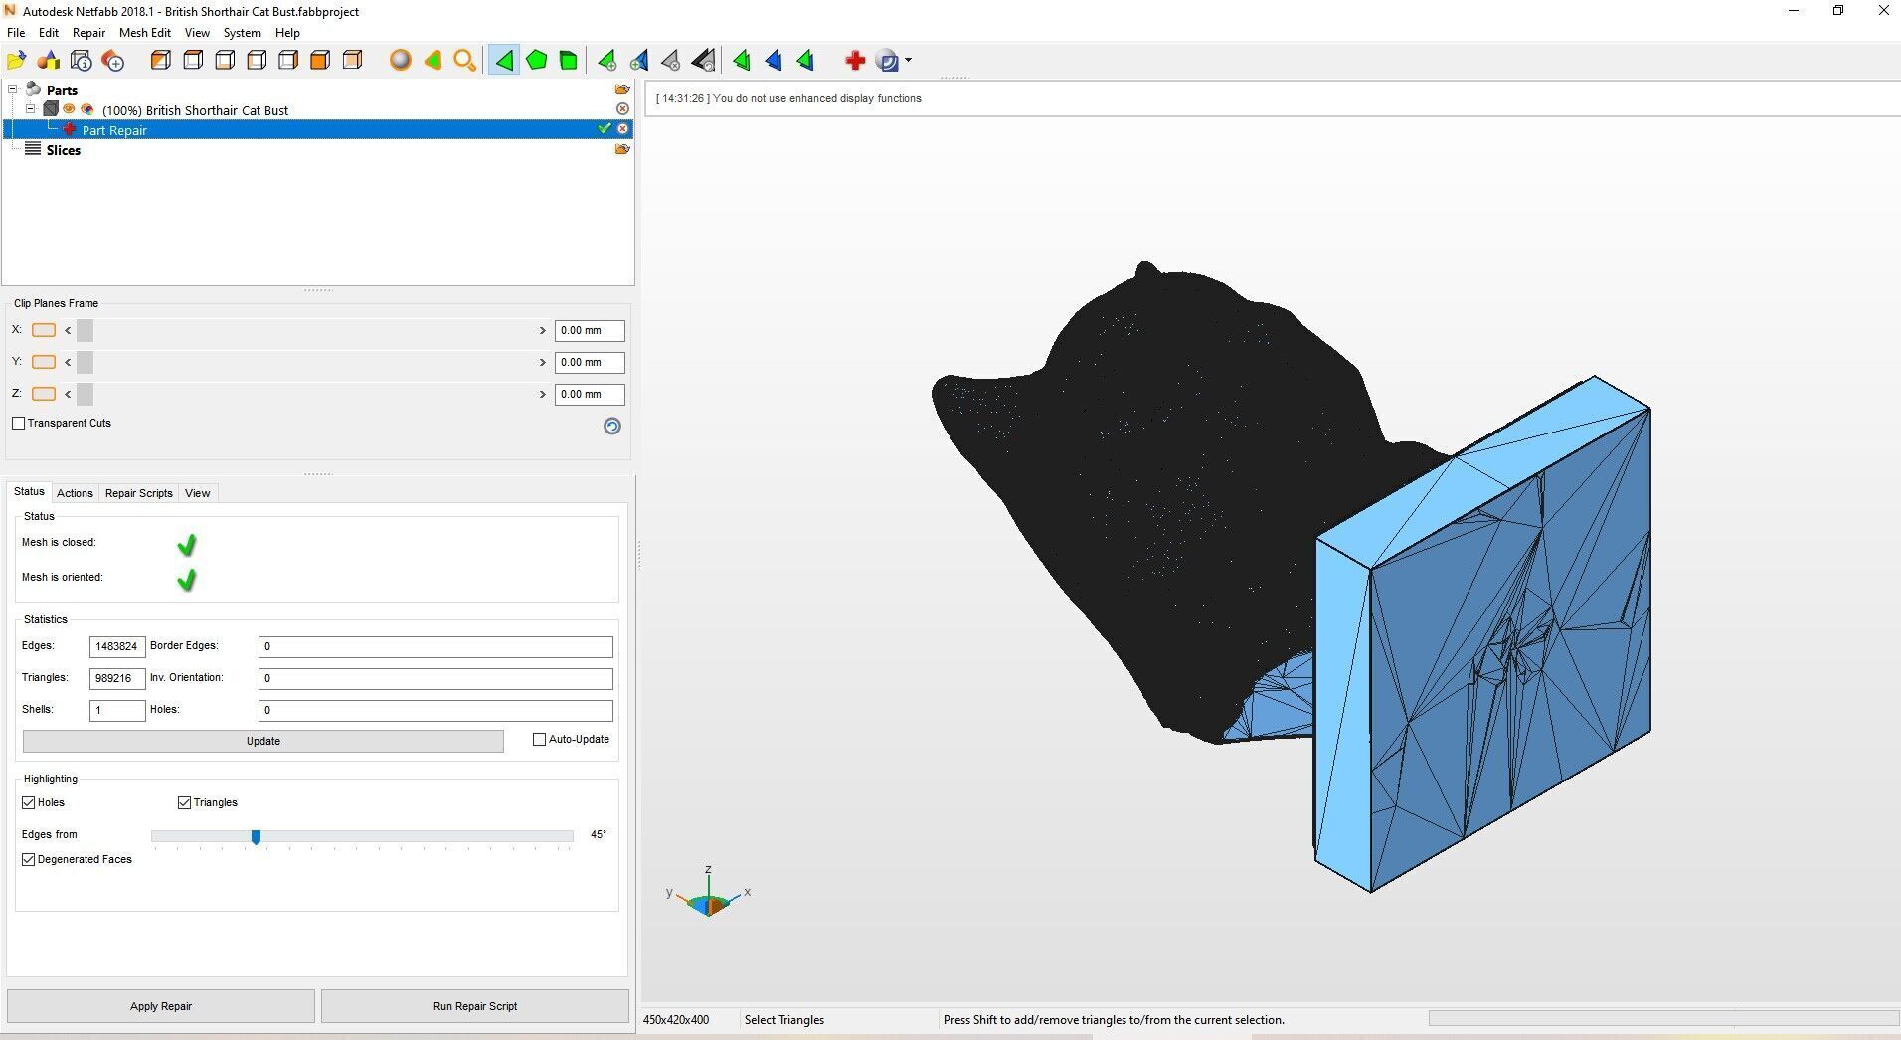
Task: Click the Update statistics button
Action: [263, 741]
